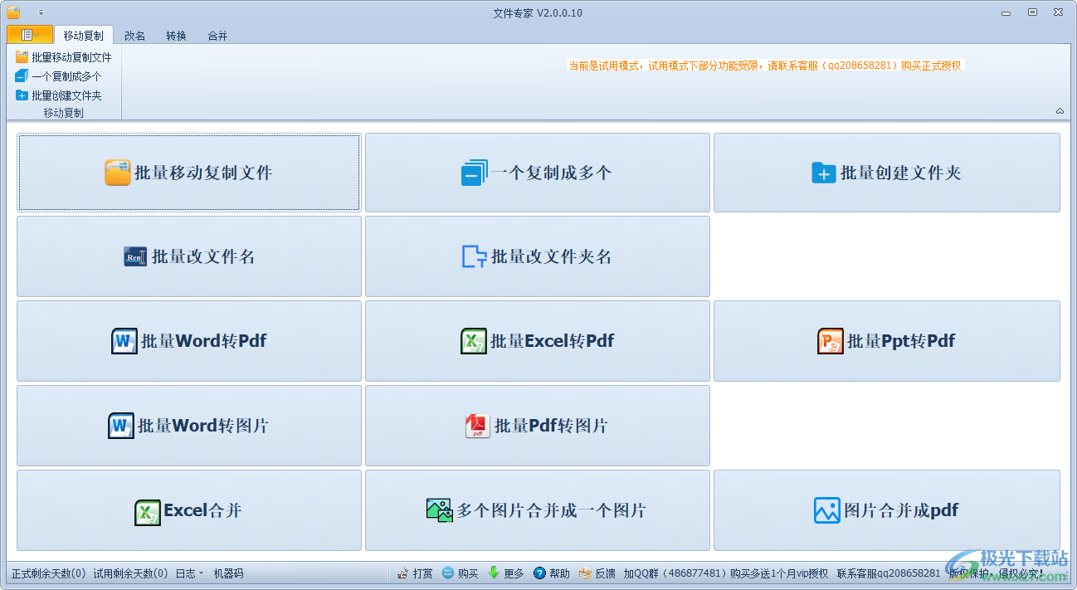Open the Excel合并 merge tool
Viewport: 1077px width, 590px height.
pos(188,510)
